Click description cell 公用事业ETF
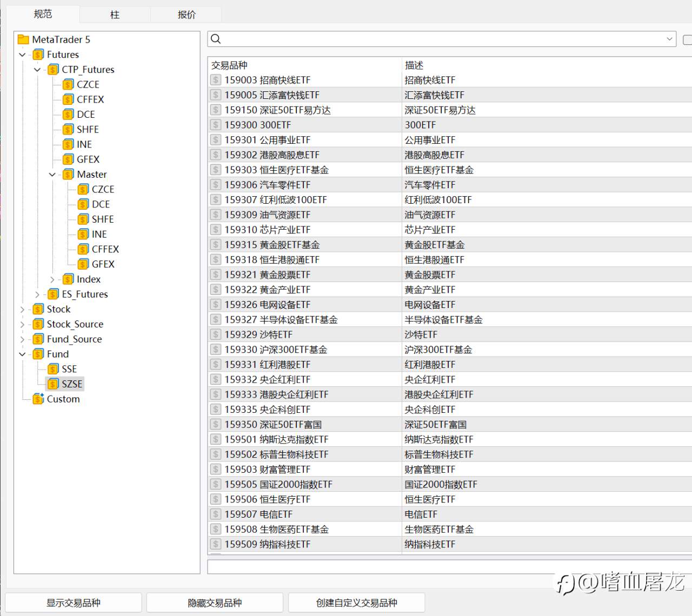The height and width of the screenshot is (616, 692). pyautogui.click(x=430, y=140)
